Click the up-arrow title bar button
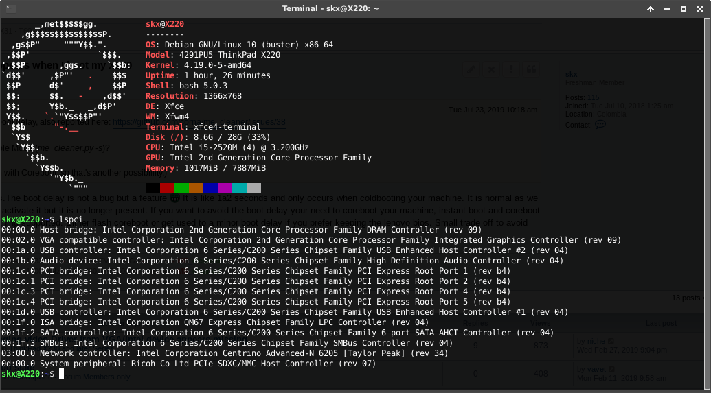 click(651, 9)
